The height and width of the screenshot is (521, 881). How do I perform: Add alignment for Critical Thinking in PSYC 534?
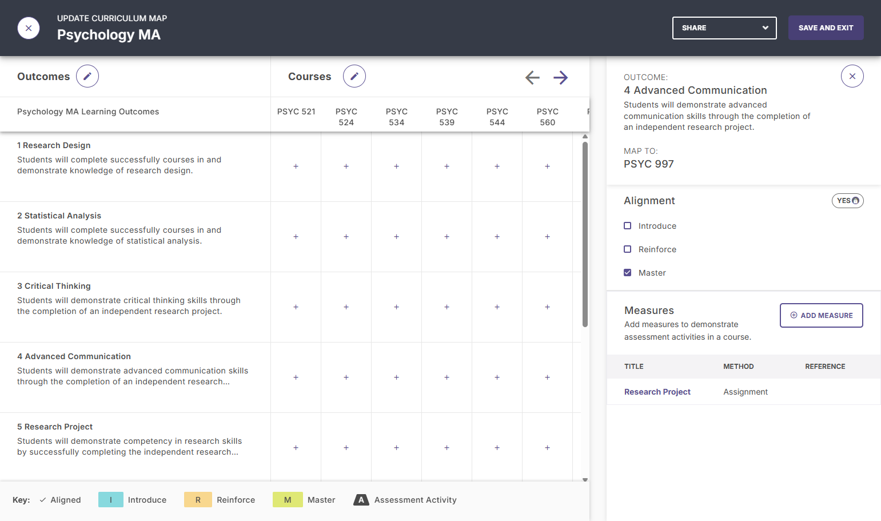(396, 307)
